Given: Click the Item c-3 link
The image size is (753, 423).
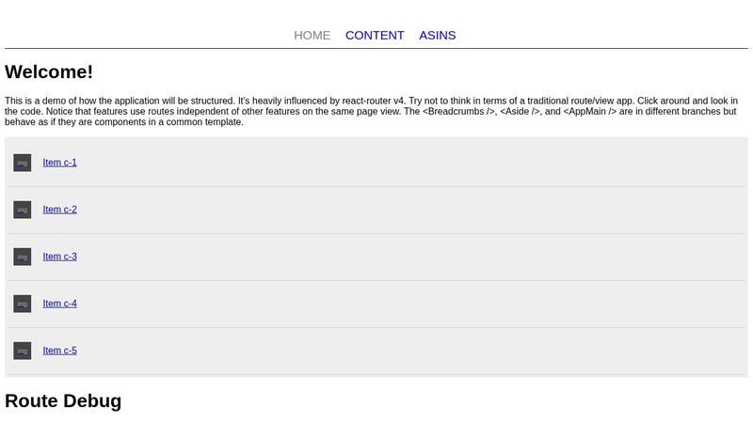Looking at the screenshot, I should tap(59, 257).
